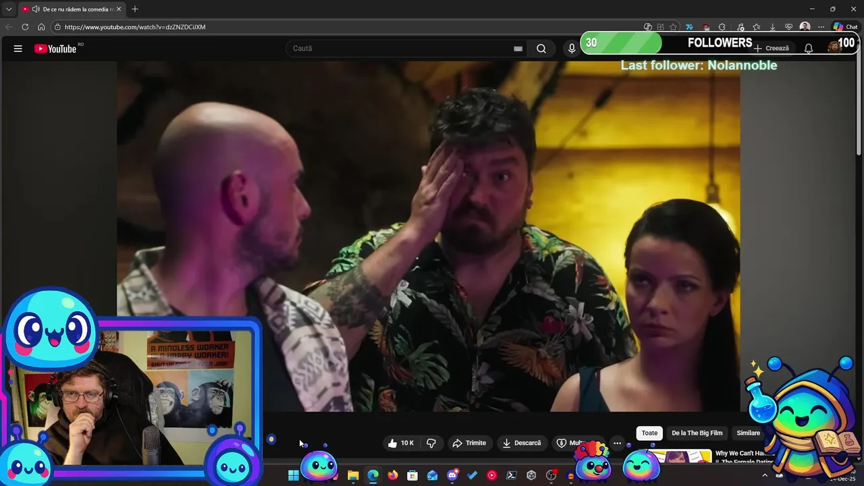Select the De la The Big Film chip

(x=697, y=433)
